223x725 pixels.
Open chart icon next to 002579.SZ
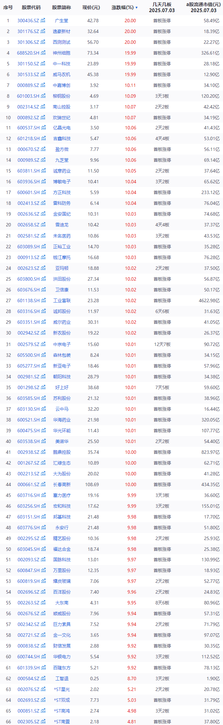[x=43, y=344]
